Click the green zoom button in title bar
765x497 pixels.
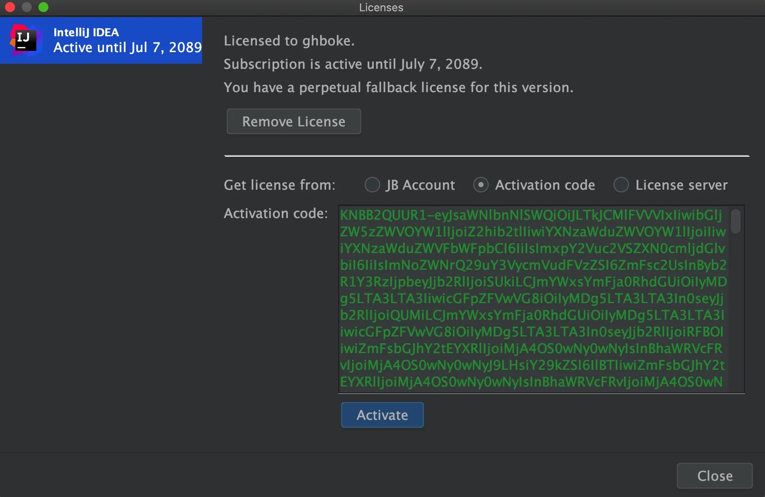point(43,7)
